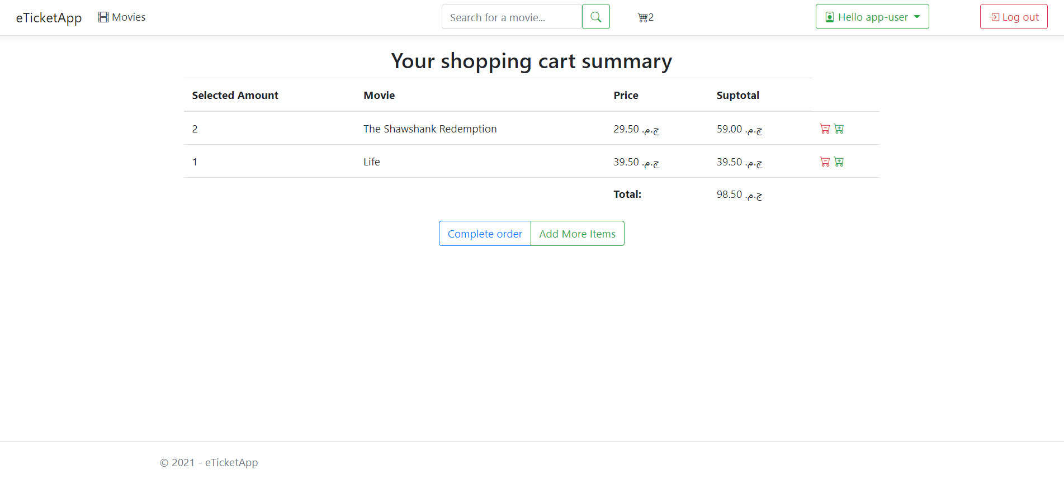
Task: Click The Shawshank Redemption movie name
Action: 429,129
